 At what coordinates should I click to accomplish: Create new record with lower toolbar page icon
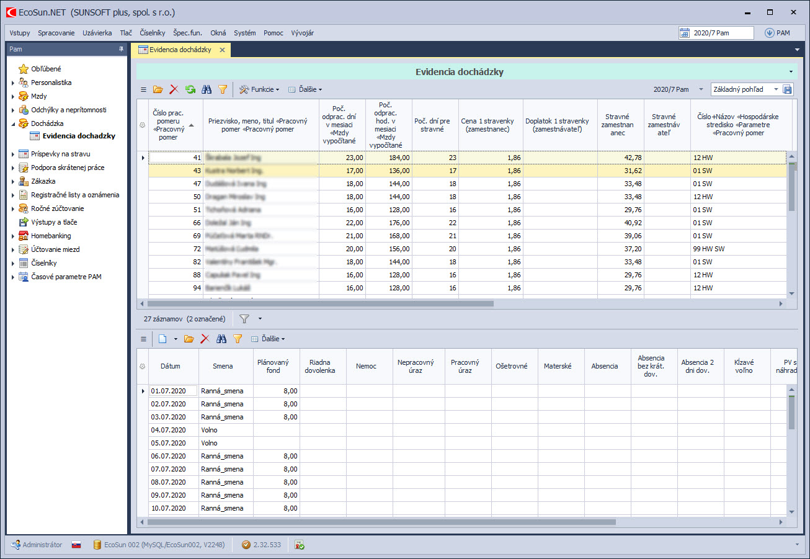pyautogui.click(x=162, y=339)
